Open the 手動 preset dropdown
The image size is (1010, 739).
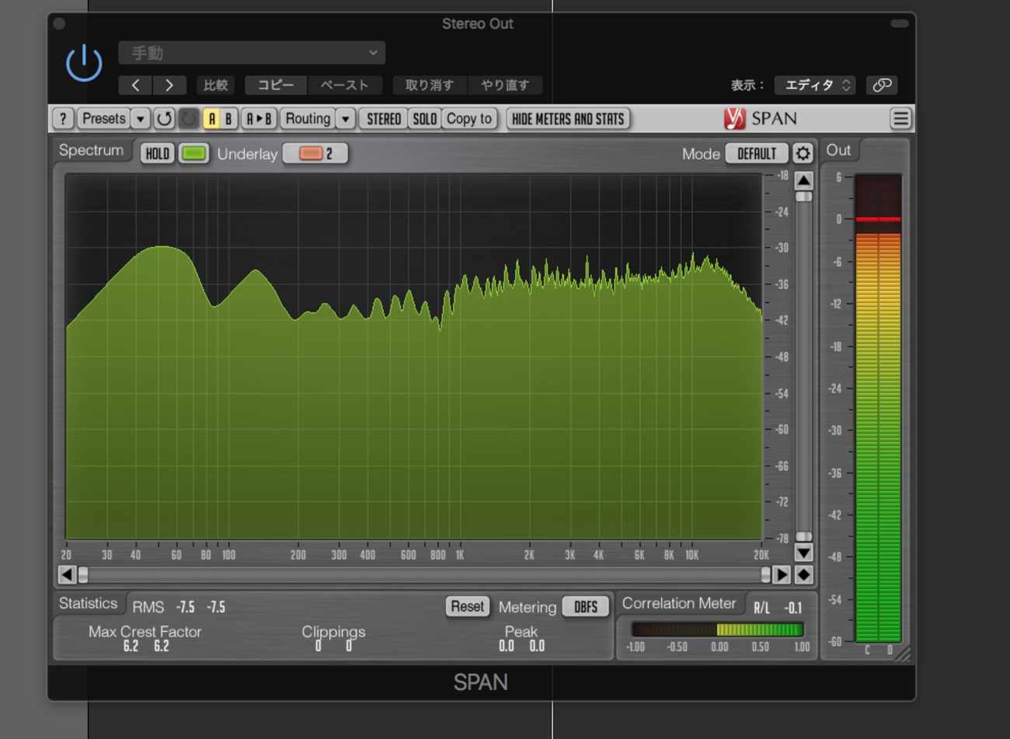(252, 53)
